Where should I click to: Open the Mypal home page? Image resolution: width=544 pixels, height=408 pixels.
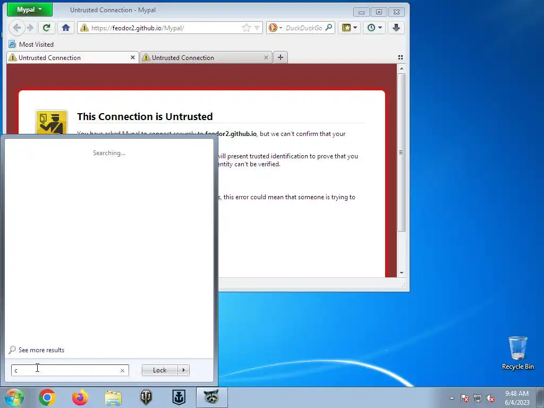click(x=65, y=28)
